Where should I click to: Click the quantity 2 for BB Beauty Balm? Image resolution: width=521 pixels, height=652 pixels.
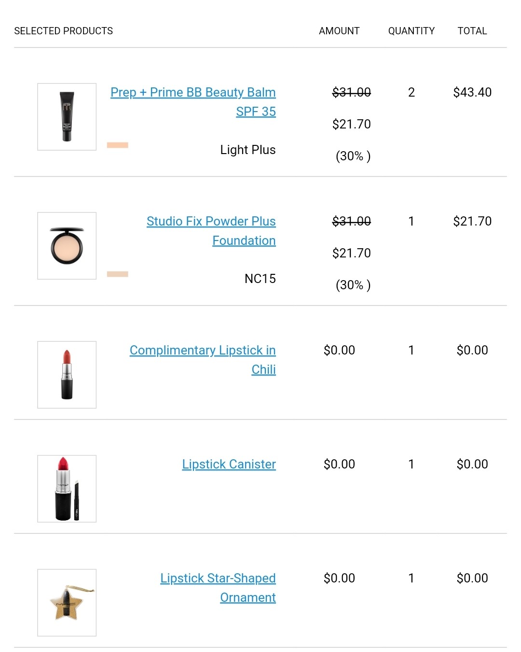pyautogui.click(x=411, y=92)
